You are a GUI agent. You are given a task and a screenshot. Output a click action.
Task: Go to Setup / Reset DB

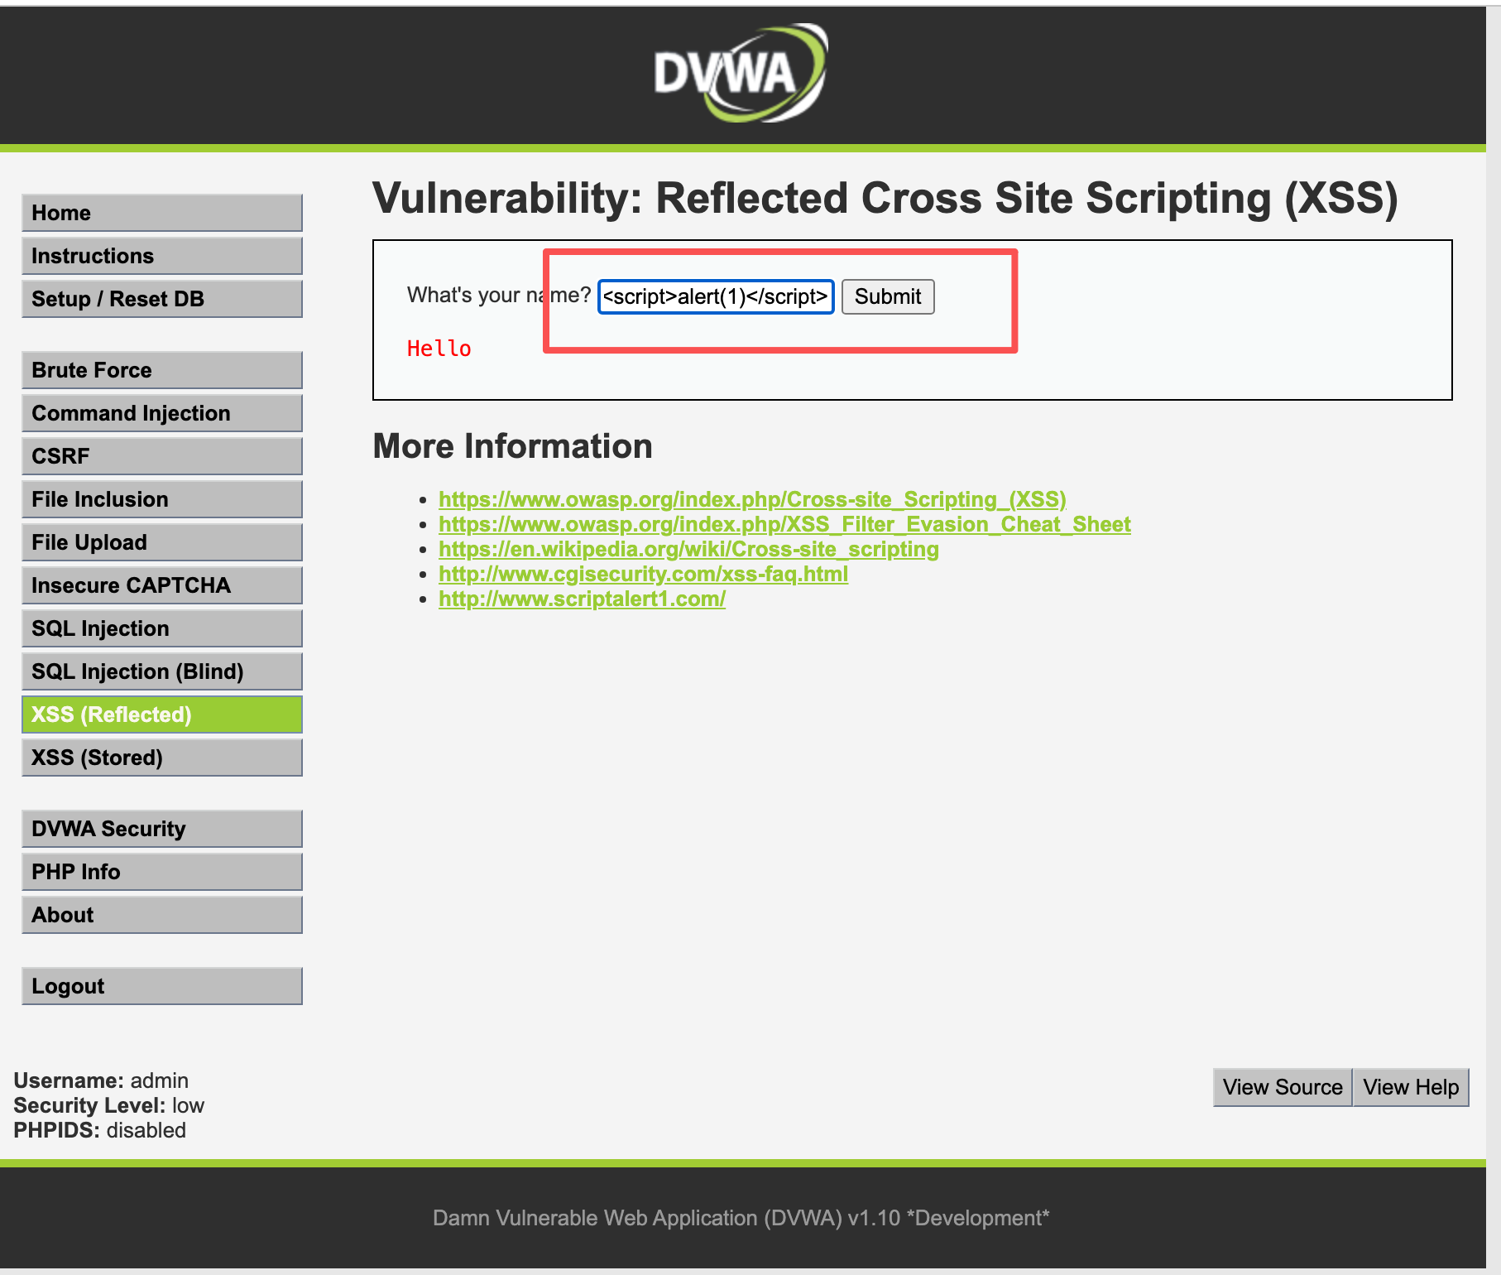162,299
